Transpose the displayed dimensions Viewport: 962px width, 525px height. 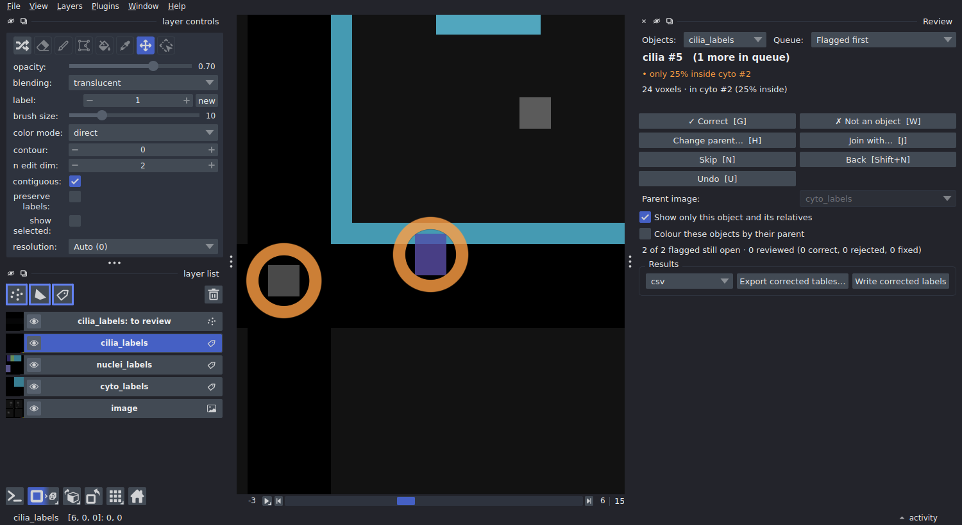tap(94, 496)
